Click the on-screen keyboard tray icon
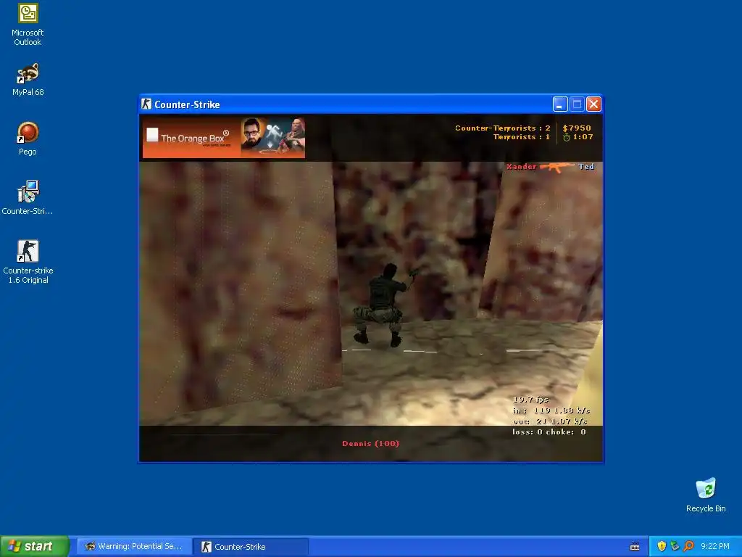The image size is (742, 557). click(635, 547)
